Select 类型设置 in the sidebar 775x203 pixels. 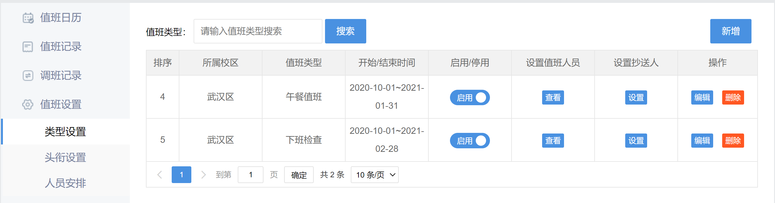pyautogui.click(x=65, y=132)
